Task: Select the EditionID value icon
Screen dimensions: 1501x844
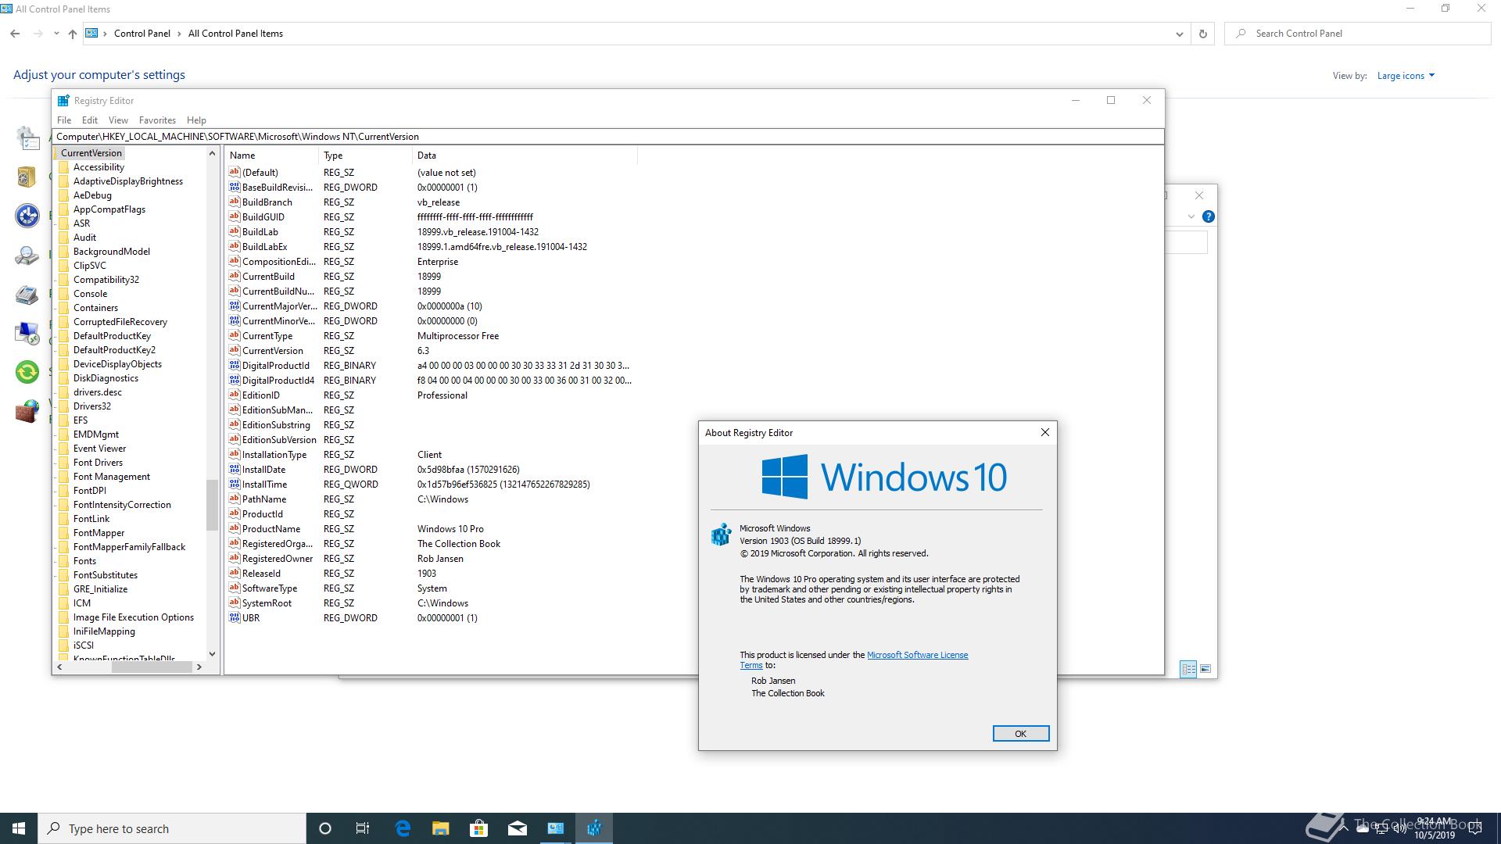Action: (x=235, y=395)
